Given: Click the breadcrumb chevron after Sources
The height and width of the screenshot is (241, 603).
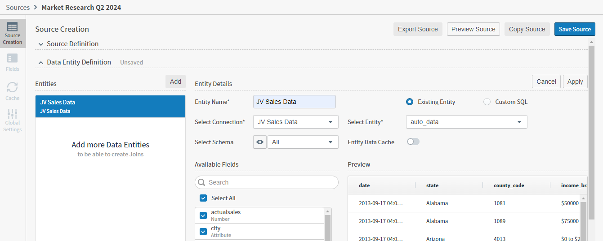Looking at the screenshot, I should pyautogui.click(x=36, y=8).
